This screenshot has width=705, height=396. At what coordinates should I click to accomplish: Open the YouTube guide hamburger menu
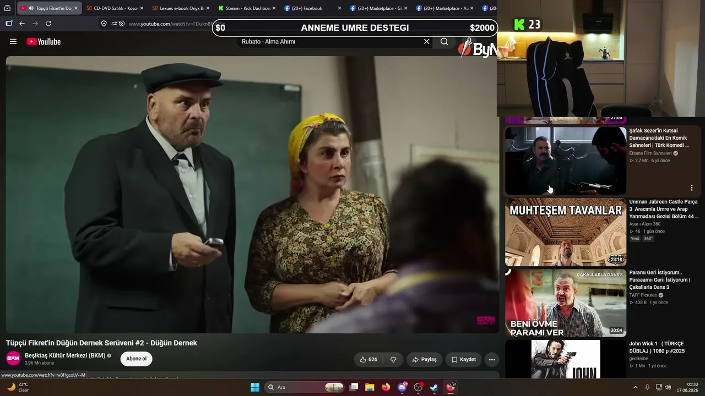pyautogui.click(x=13, y=42)
